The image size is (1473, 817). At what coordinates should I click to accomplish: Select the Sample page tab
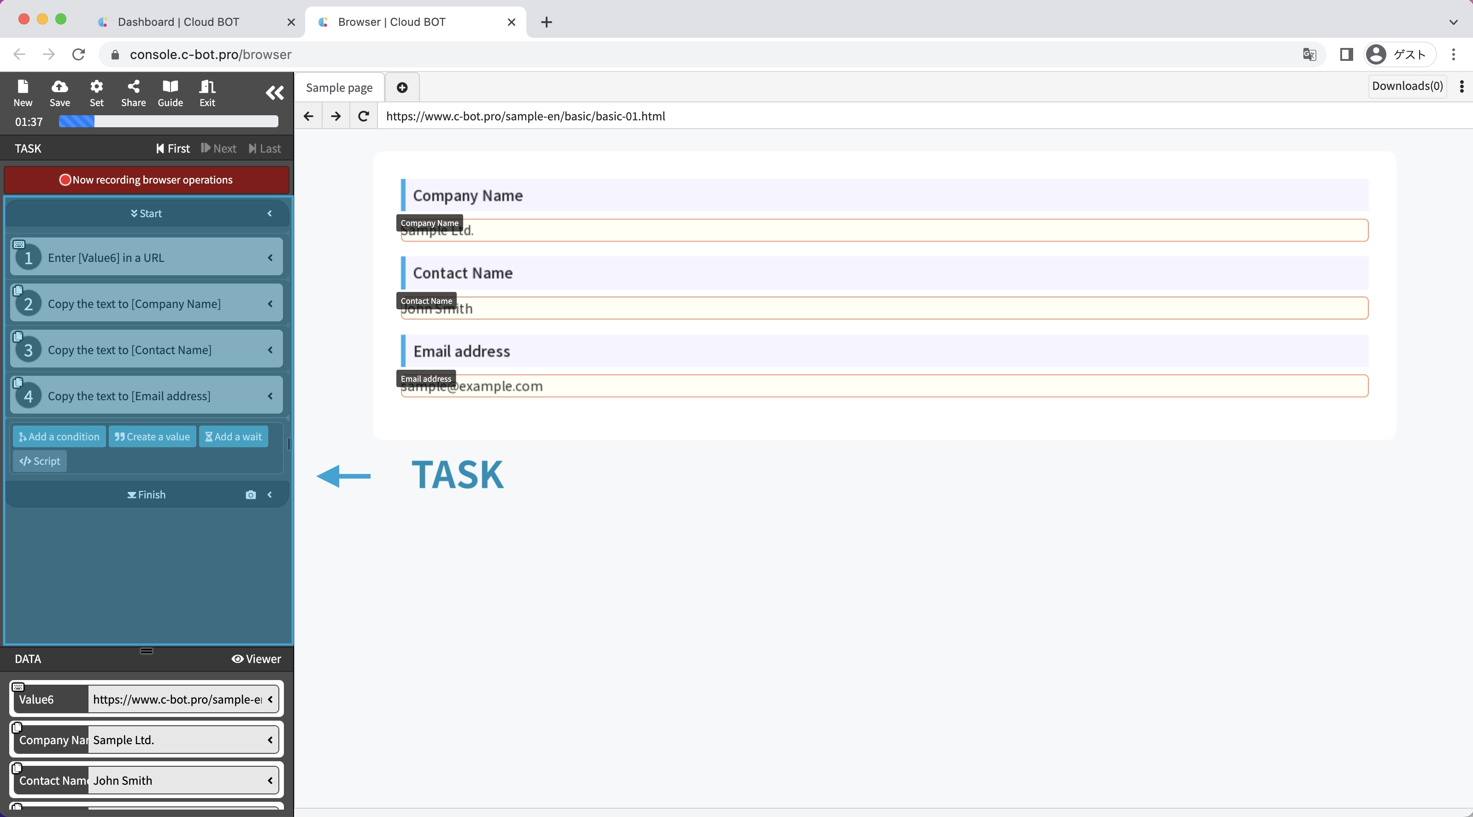point(339,88)
